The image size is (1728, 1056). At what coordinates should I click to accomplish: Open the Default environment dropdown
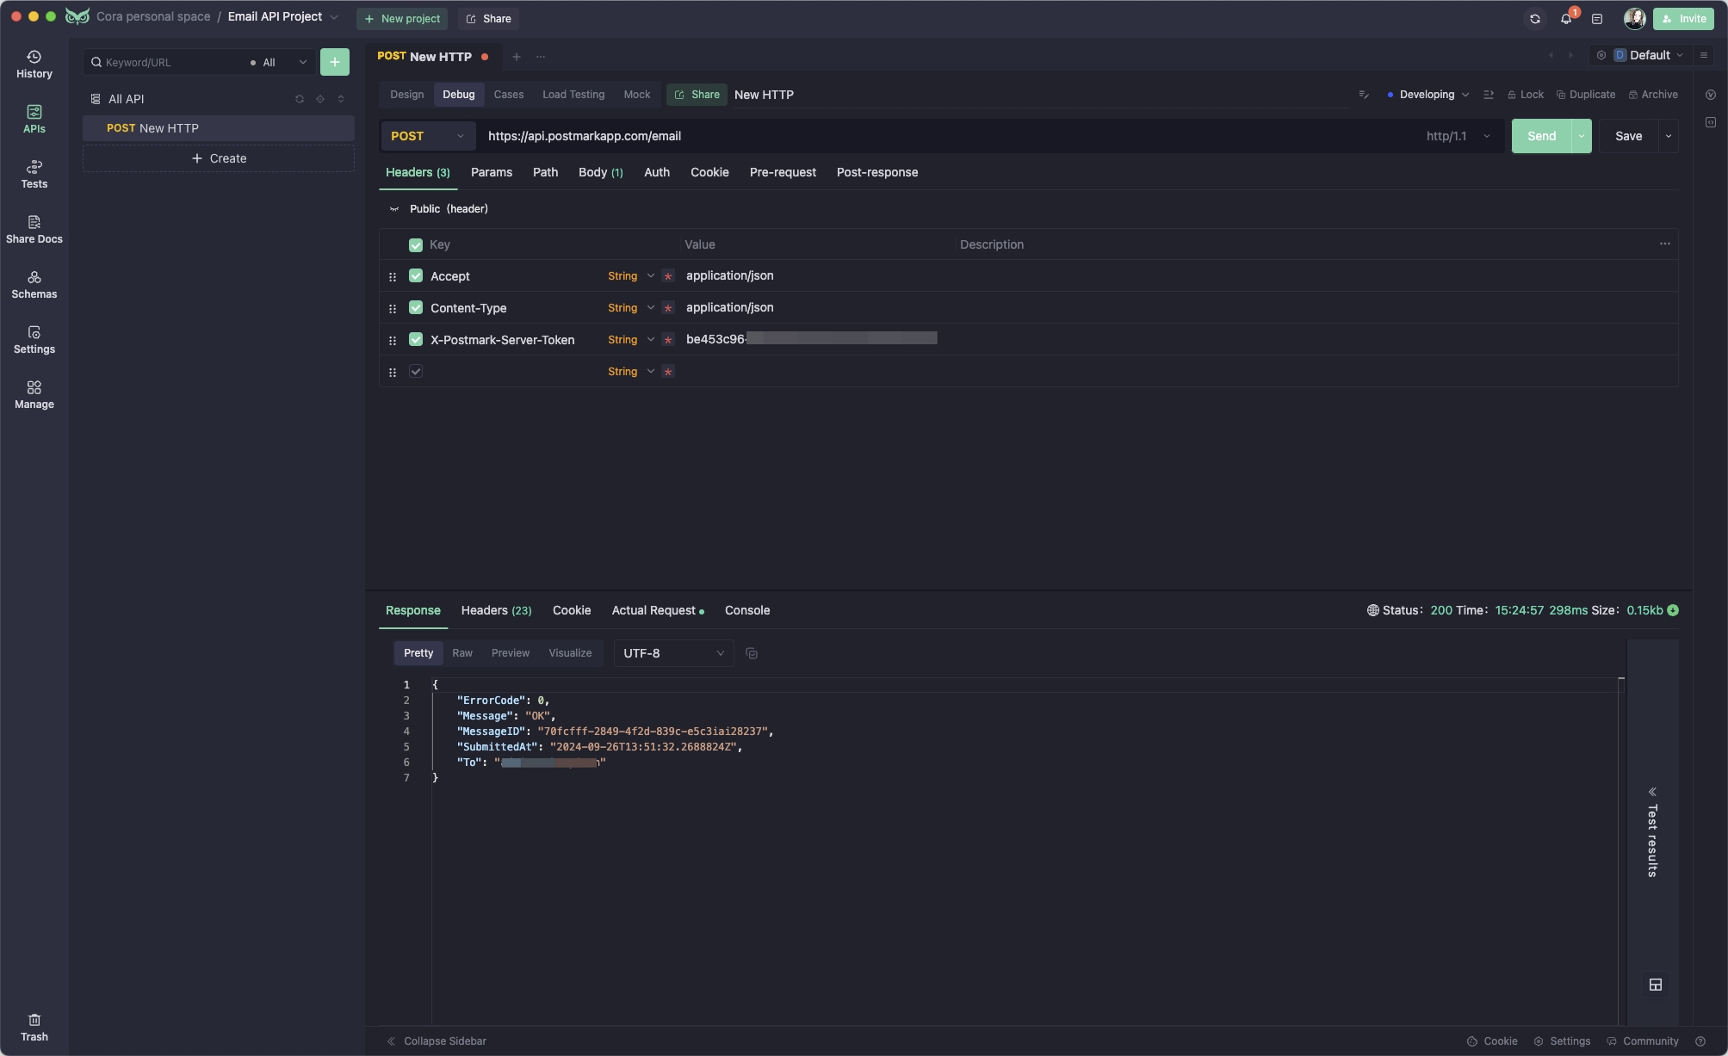point(1648,55)
